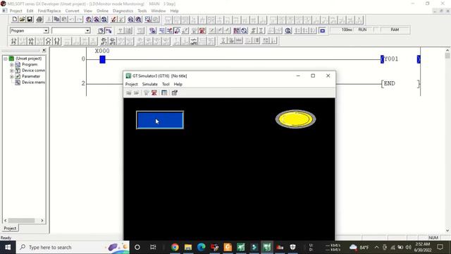Expand the Parameter tree node
451x254 pixels.
click(x=12, y=77)
